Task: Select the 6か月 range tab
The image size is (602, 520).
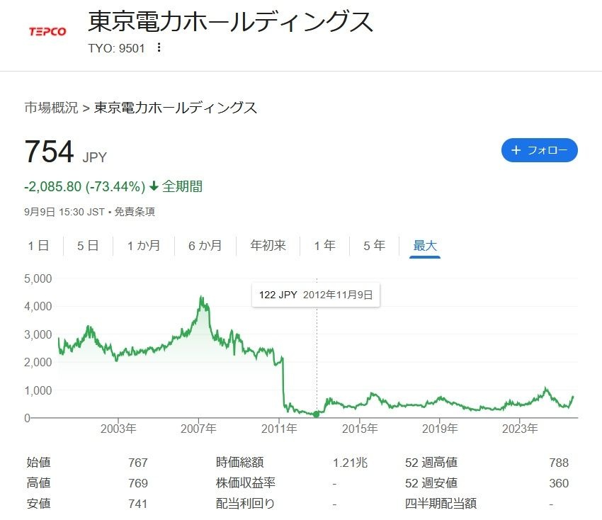Action: pyautogui.click(x=205, y=245)
